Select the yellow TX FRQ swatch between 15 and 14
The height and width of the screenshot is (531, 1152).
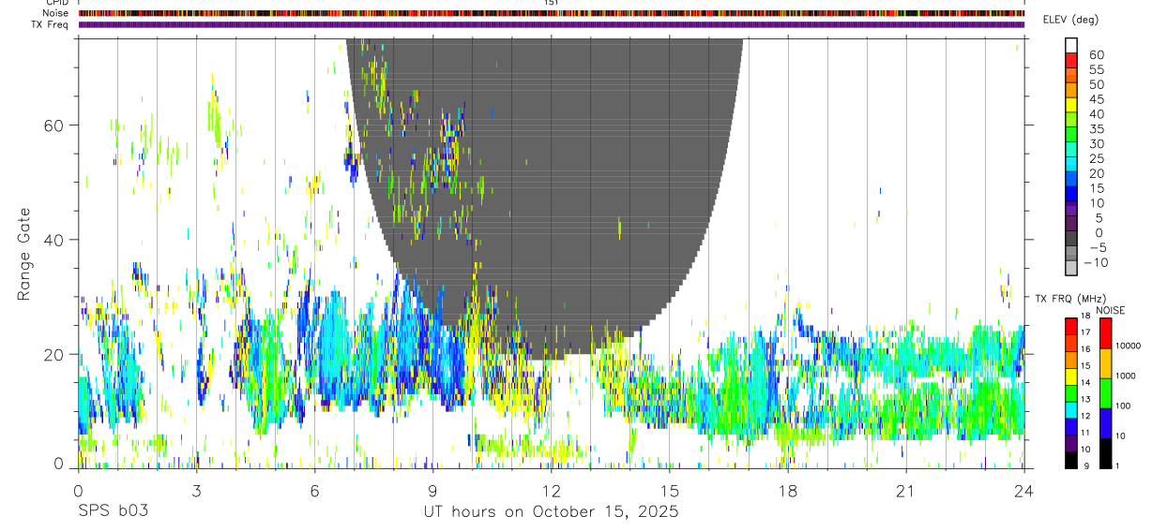1071,376
